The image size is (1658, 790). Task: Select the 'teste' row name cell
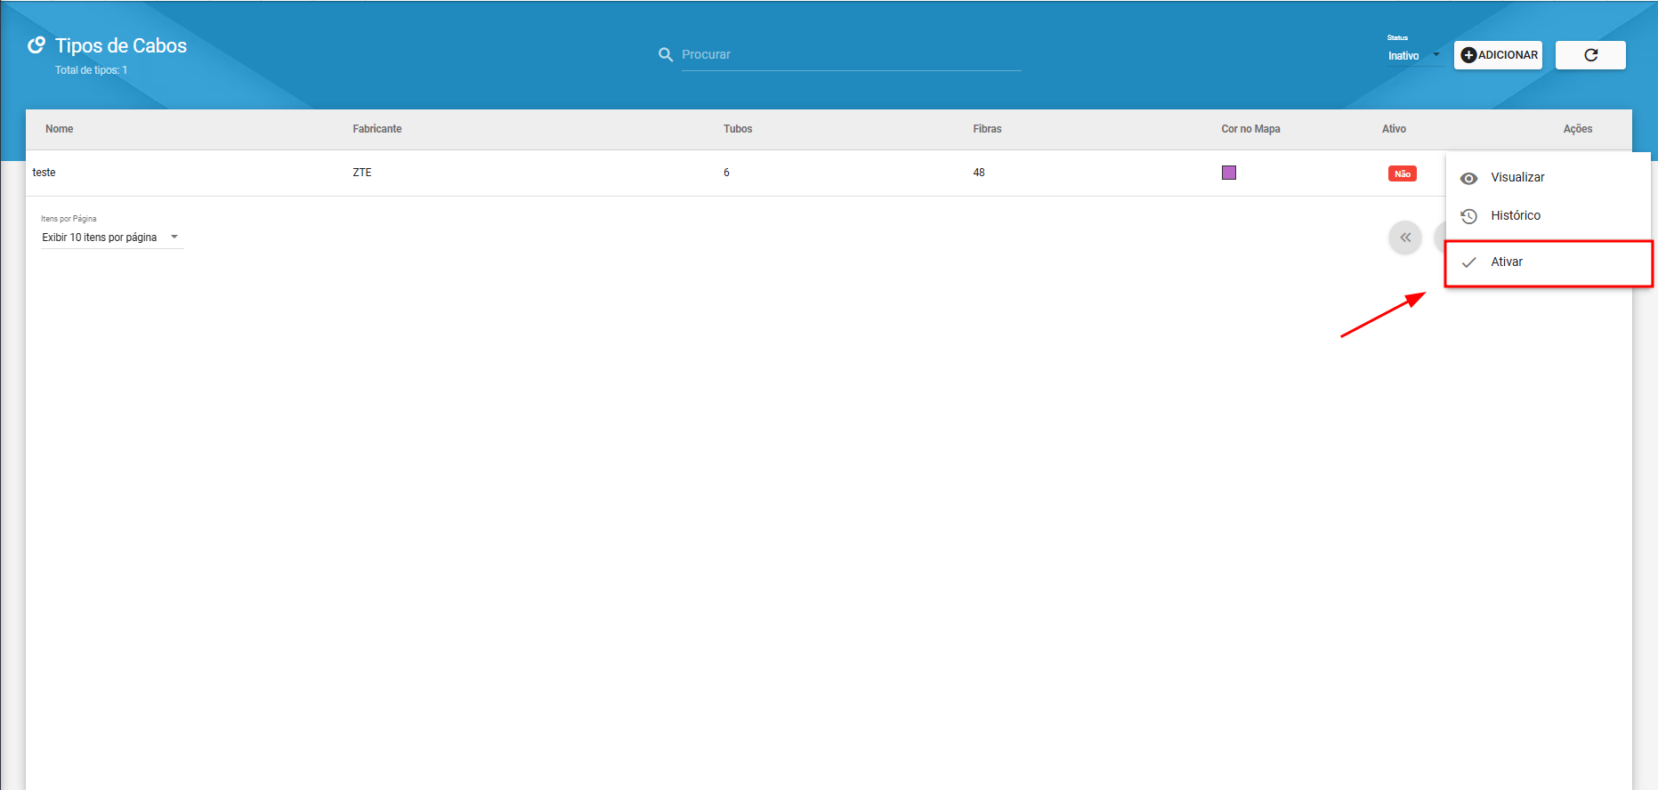(44, 173)
